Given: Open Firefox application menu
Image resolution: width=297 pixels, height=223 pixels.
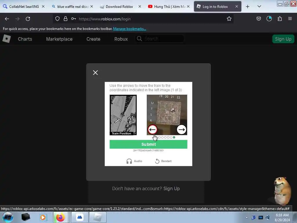Looking at the screenshot, I should tap(290, 19).
